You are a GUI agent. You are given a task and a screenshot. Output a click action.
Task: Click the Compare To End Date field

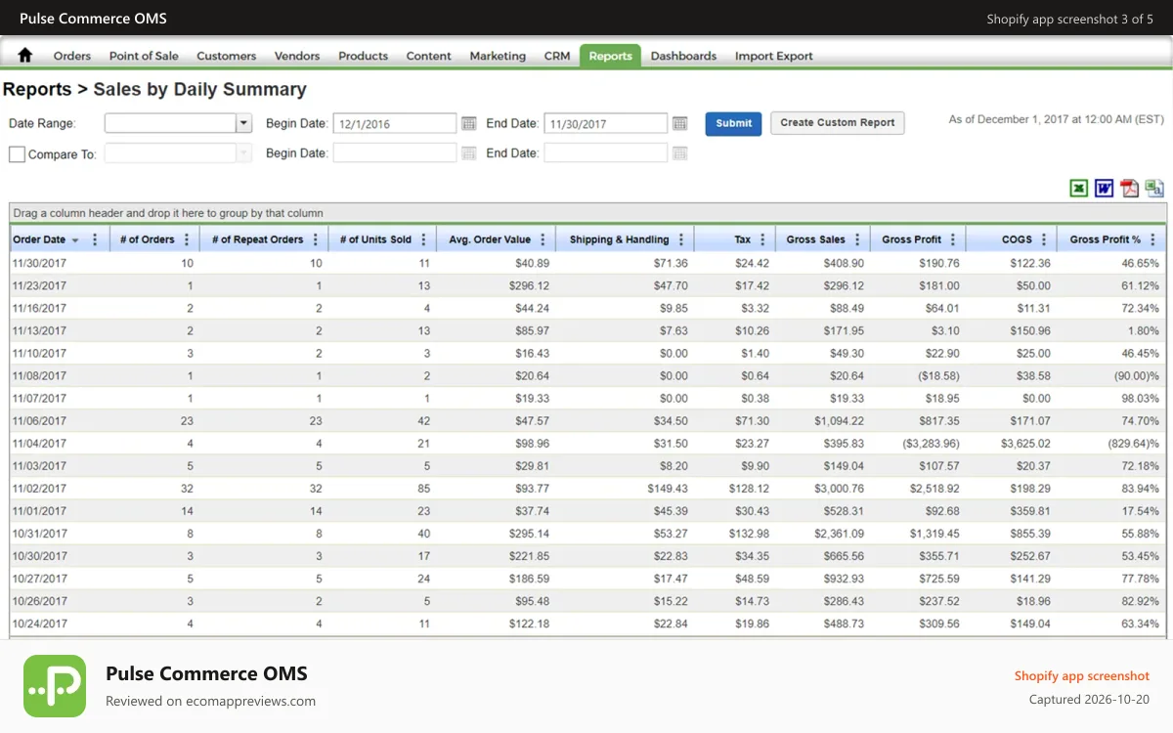pyautogui.click(x=606, y=153)
